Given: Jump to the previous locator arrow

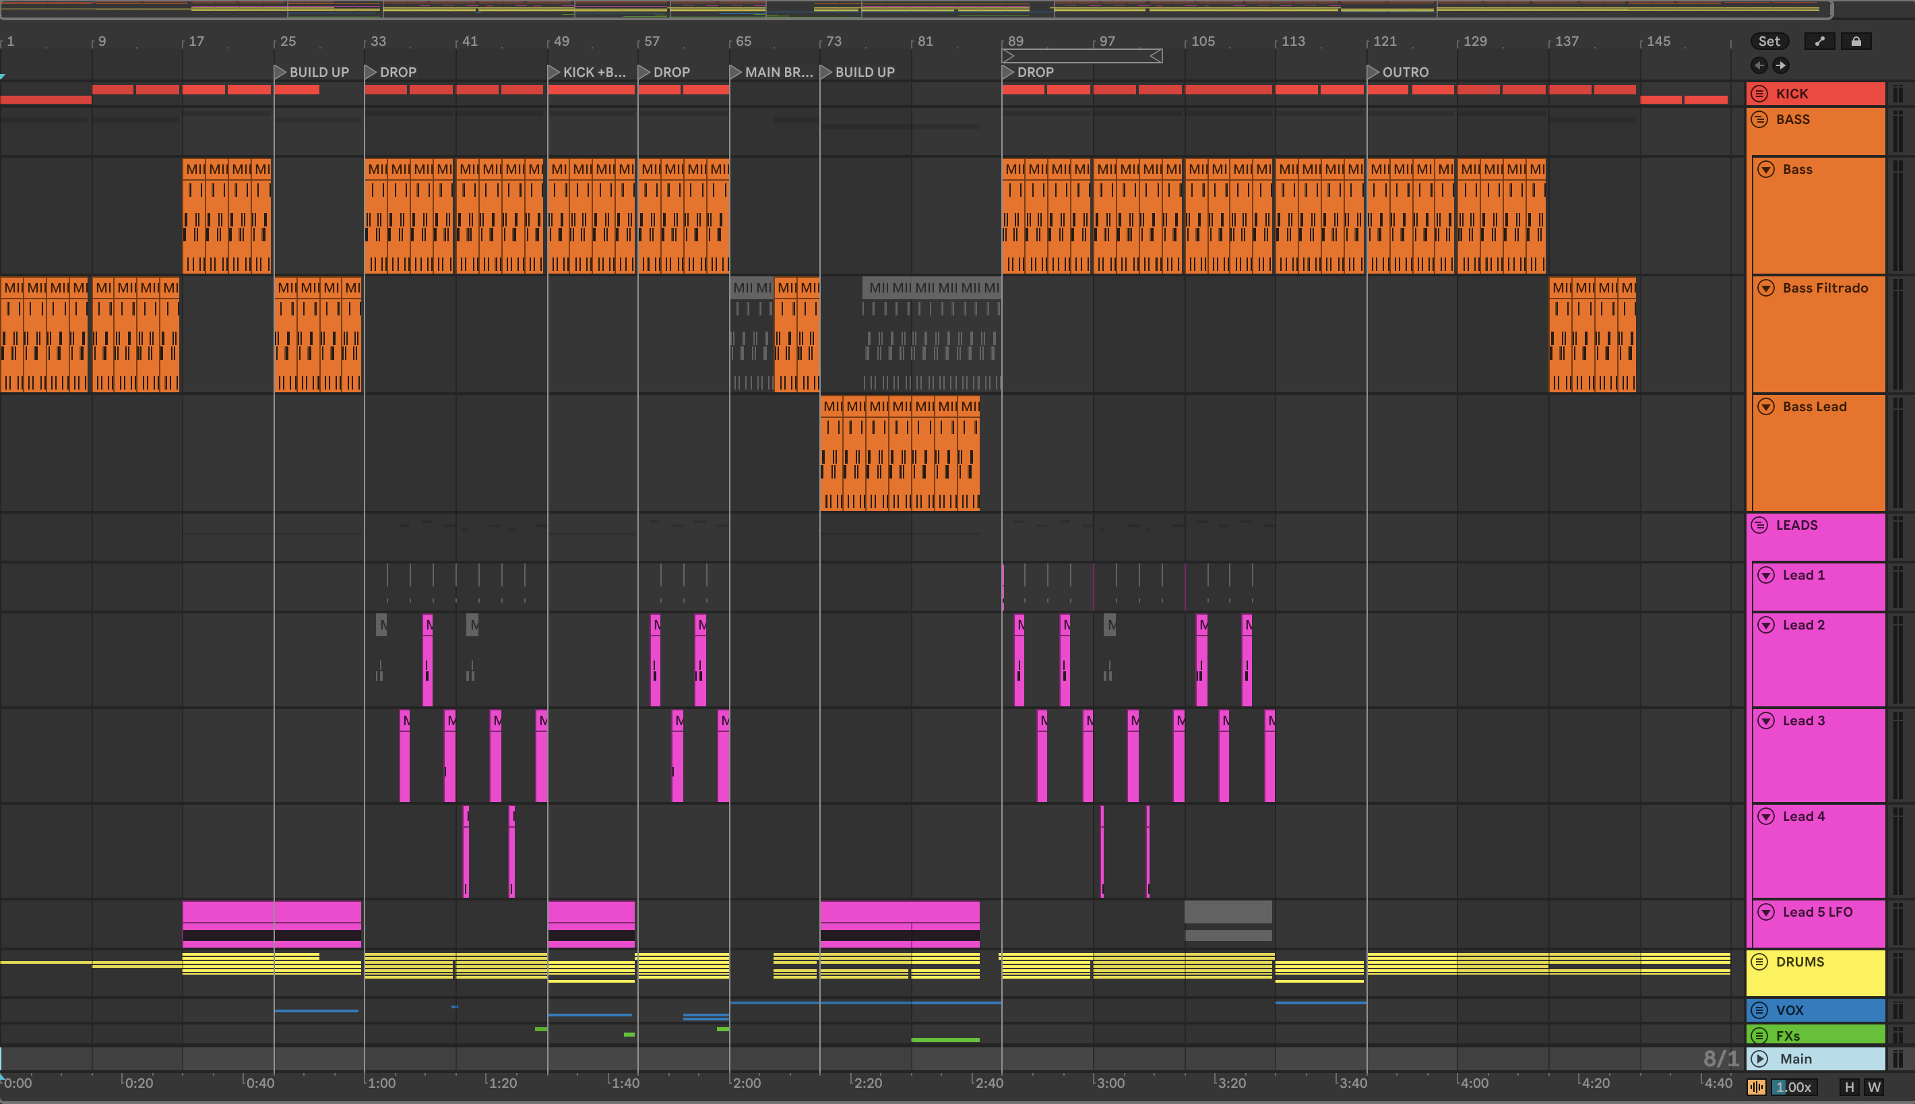Looking at the screenshot, I should tap(1759, 65).
